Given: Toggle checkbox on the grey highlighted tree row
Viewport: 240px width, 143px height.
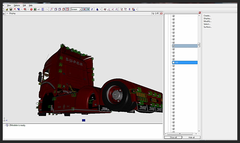Looking at the screenshot, I should coord(173,46).
